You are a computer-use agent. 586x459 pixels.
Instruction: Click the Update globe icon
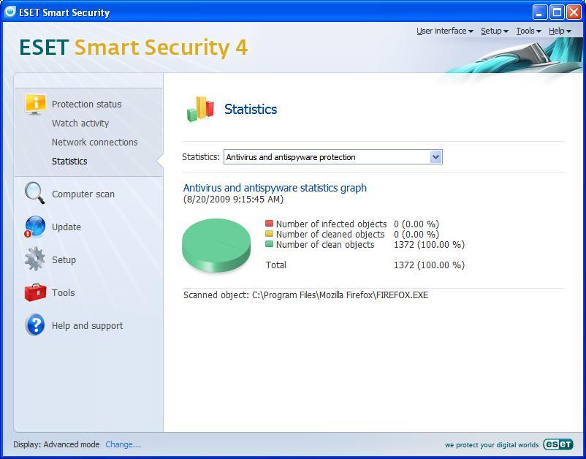pyautogui.click(x=34, y=227)
